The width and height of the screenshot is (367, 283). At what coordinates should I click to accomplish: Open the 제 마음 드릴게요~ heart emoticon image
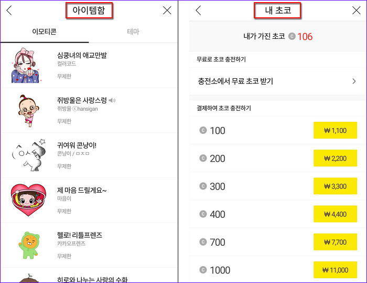[28, 200]
